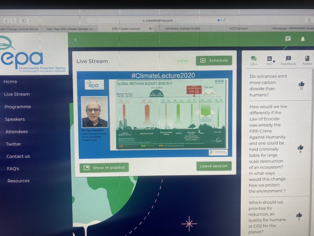The width and height of the screenshot is (314, 236).
Task: Select Live Stream in the sidebar
Action: pos(17,94)
